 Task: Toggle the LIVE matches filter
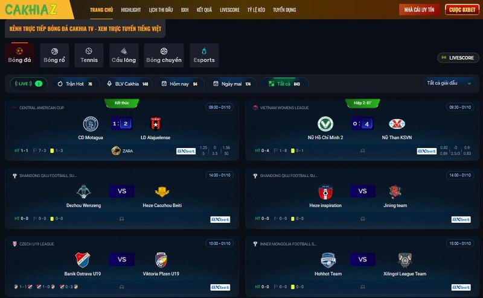(28, 84)
